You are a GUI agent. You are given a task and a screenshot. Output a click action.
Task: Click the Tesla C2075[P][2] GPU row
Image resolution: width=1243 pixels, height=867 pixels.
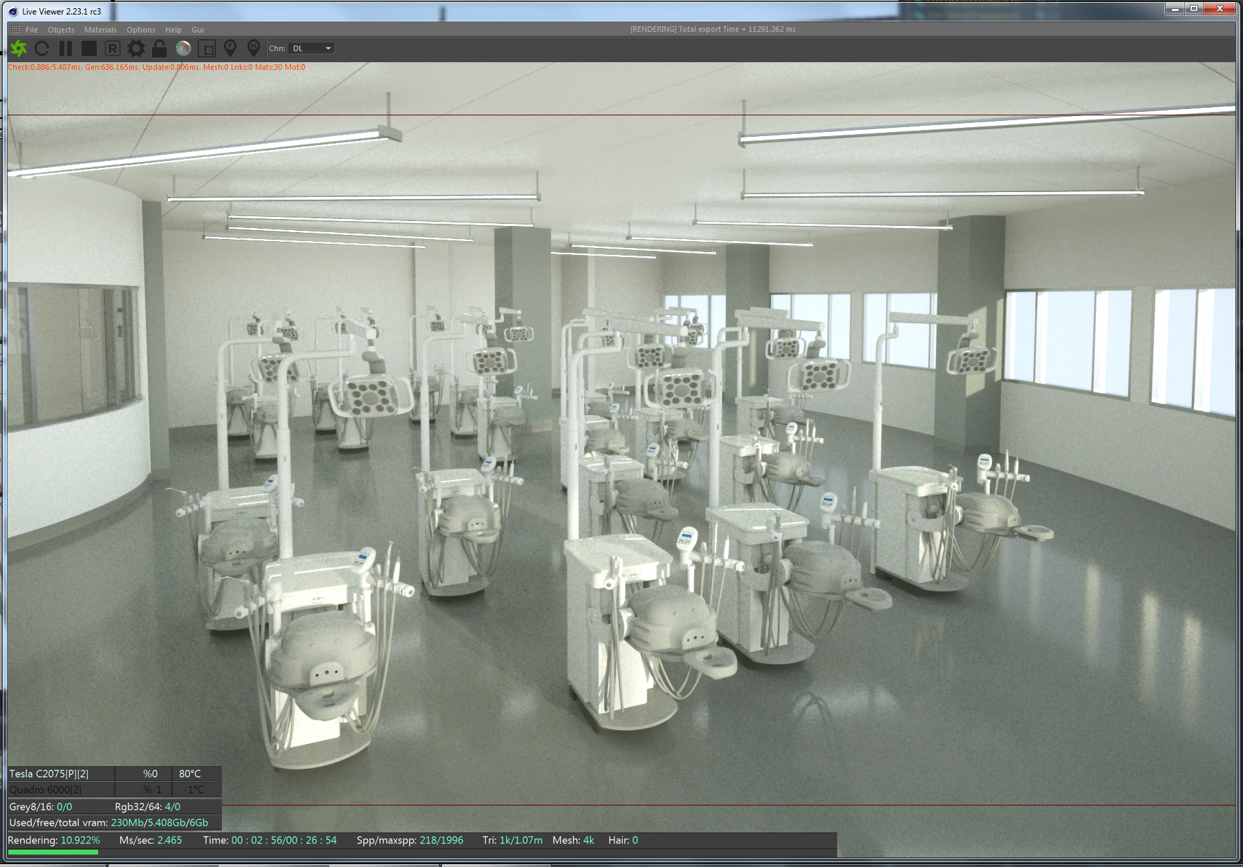pos(115,774)
